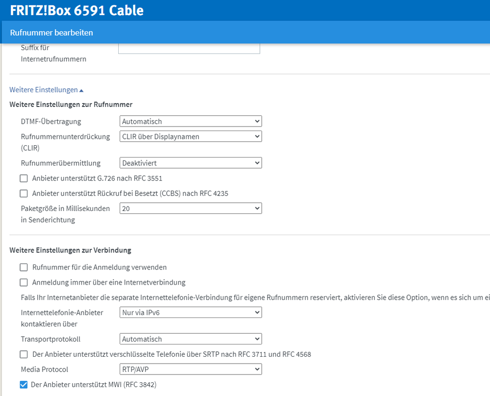The width and height of the screenshot is (490, 396).
Task: Select the Rufnummer bearbeiten title bar
Action: coord(51,32)
